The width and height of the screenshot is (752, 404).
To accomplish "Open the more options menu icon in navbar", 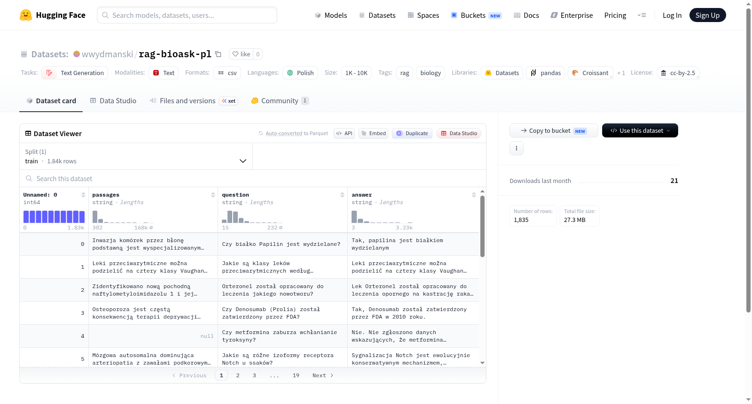I will click(x=642, y=15).
